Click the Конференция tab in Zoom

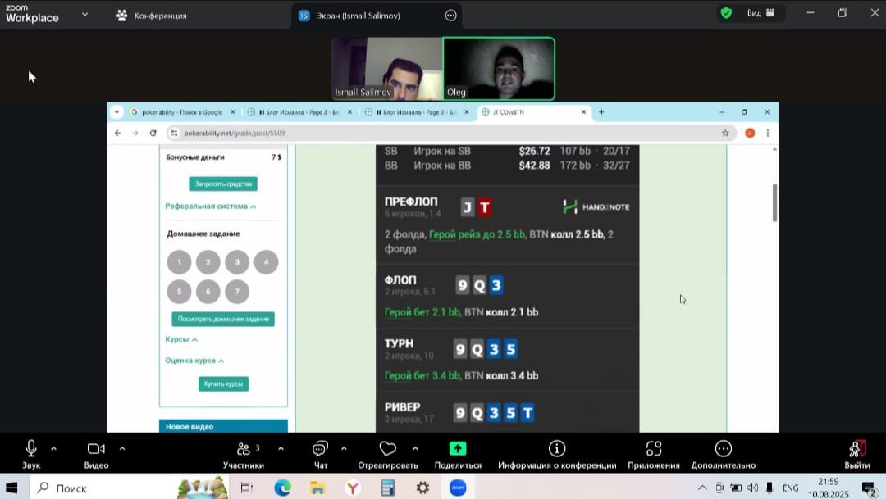pyautogui.click(x=152, y=16)
